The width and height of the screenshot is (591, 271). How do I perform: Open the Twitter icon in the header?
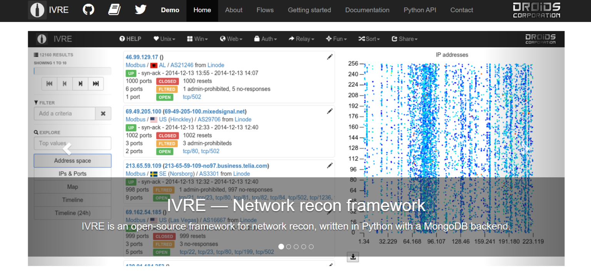click(140, 10)
